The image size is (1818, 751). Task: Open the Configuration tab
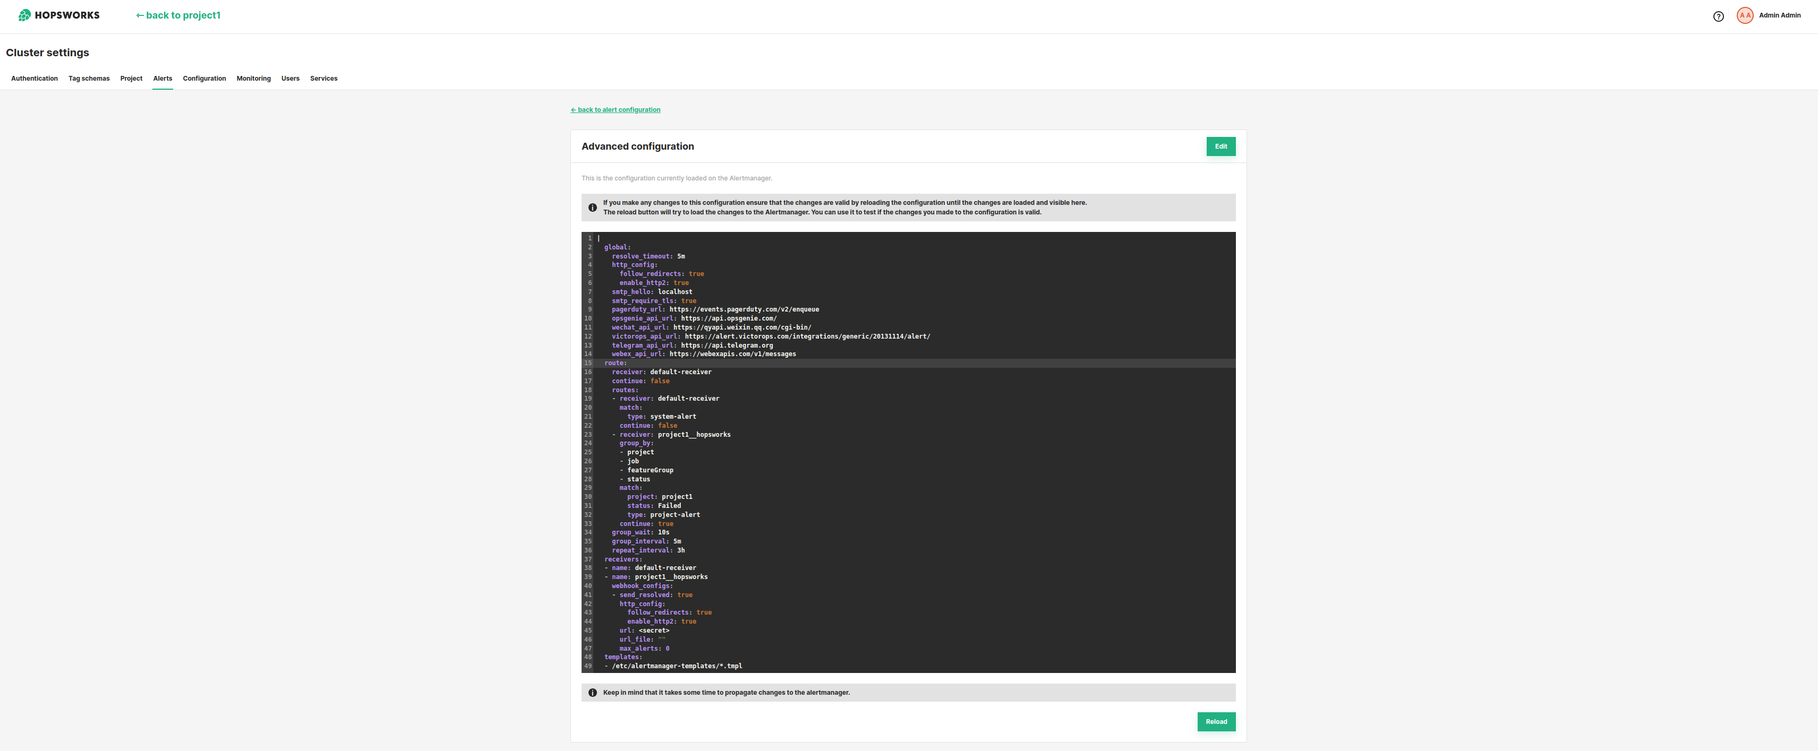click(204, 78)
